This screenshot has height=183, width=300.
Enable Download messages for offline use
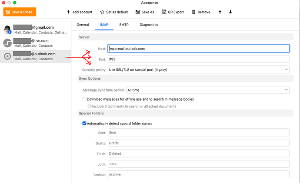tap(84, 99)
